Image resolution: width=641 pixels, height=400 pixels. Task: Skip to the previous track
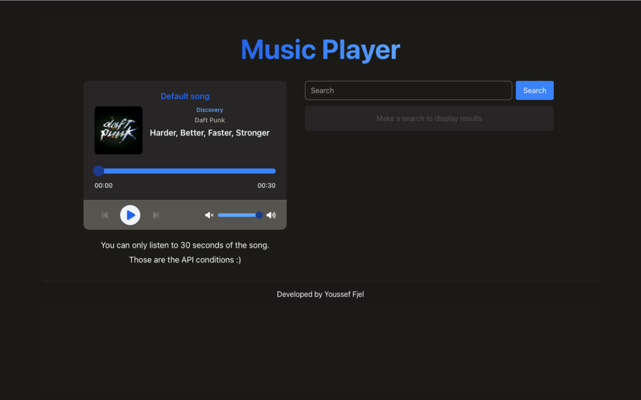pyautogui.click(x=104, y=215)
